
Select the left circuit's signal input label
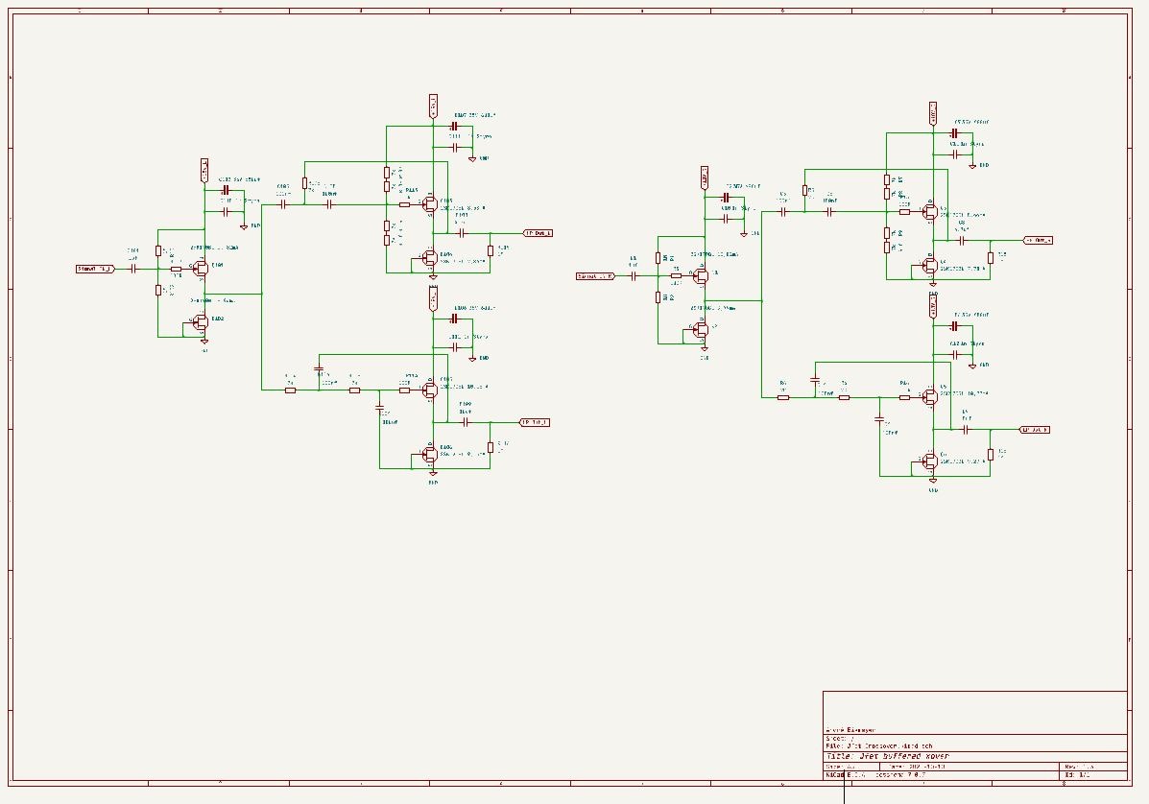95,269
